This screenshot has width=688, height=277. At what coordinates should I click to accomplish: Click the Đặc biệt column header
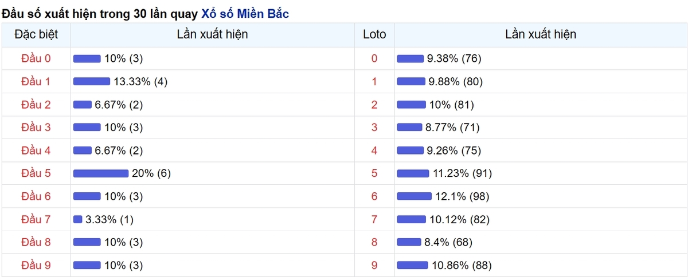36,34
